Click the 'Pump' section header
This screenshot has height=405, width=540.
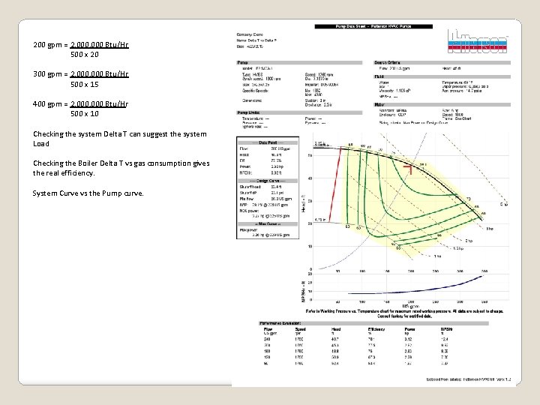coord(299,63)
